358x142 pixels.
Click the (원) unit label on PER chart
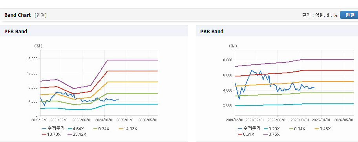38,46
